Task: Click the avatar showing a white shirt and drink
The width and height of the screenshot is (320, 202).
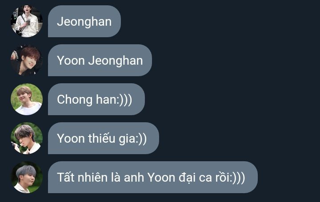Action: click(x=27, y=21)
